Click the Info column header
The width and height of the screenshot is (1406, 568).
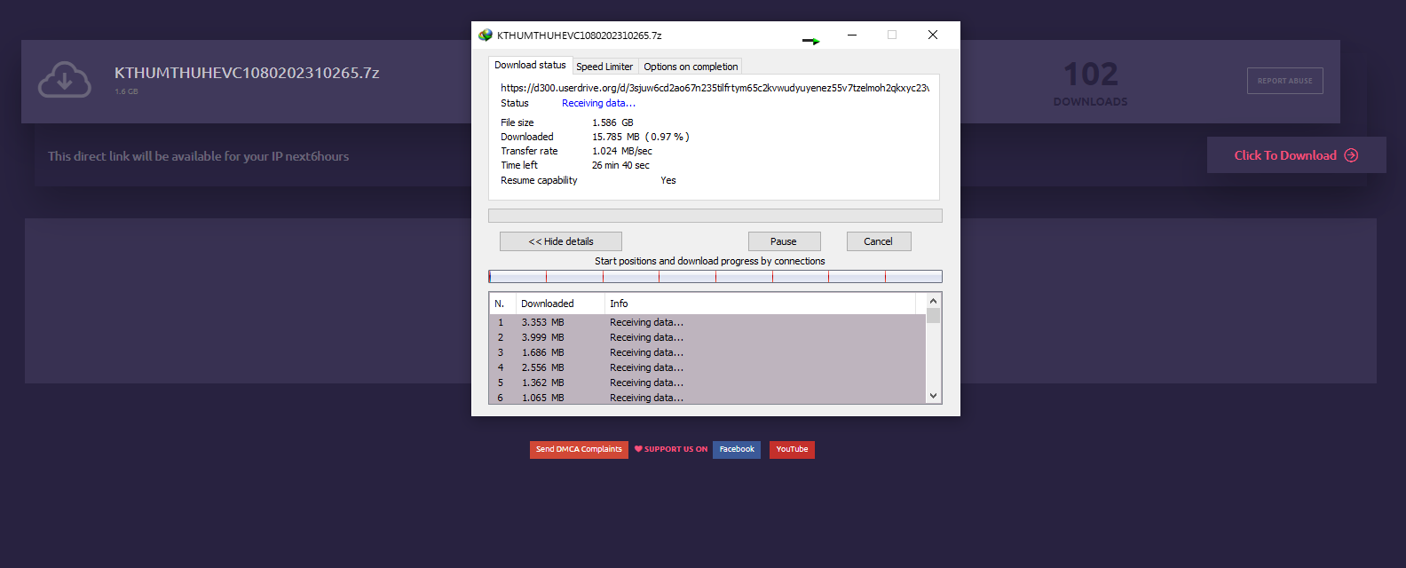click(x=760, y=304)
